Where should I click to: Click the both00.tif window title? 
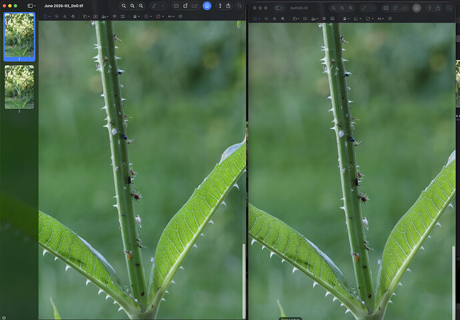(299, 8)
